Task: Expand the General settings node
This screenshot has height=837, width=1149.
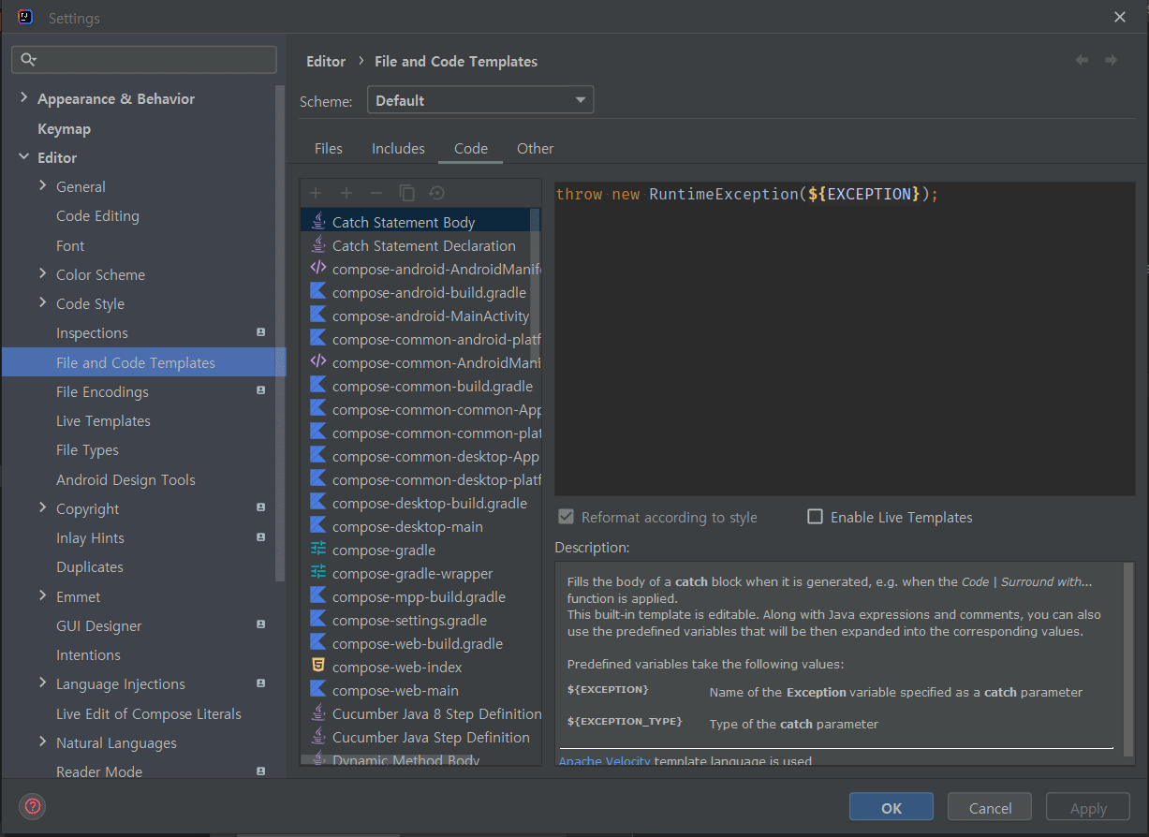Action: (x=43, y=186)
